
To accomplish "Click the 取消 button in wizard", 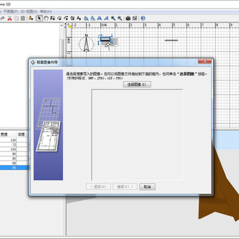I will [147, 187].
